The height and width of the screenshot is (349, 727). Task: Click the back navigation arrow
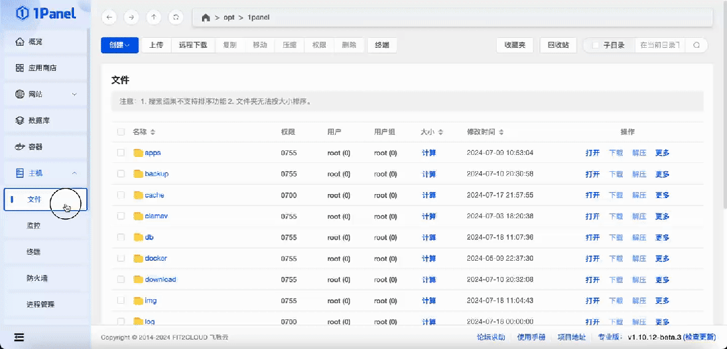[110, 17]
